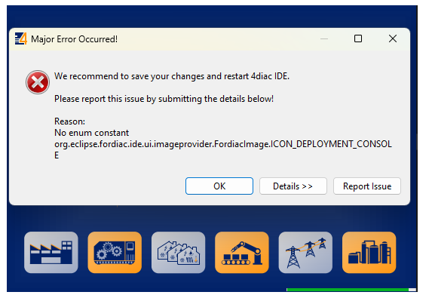The width and height of the screenshot is (432, 295).
Task: Select the gears machine splash icon
Action: click(x=115, y=253)
